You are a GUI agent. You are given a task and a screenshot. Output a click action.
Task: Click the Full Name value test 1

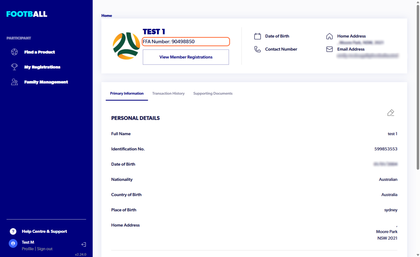pos(392,134)
